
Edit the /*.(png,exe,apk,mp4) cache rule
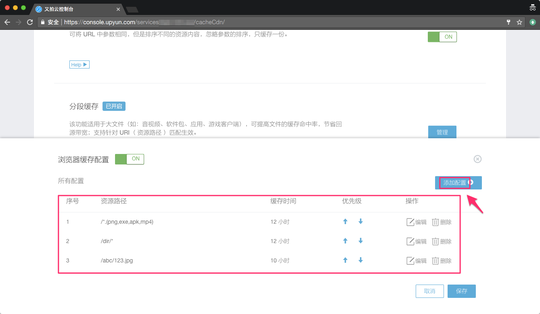[x=416, y=222]
